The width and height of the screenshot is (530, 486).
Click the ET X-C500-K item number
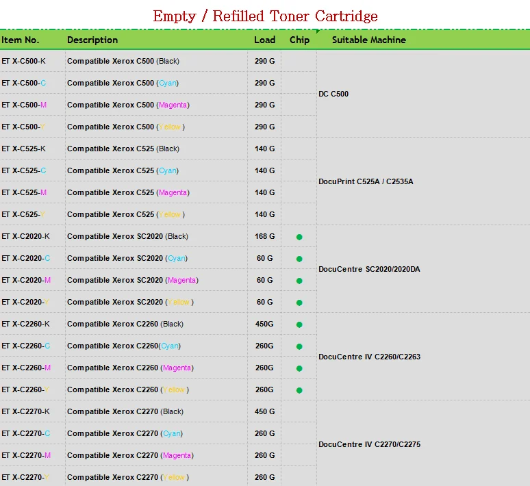tap(24, 61)
